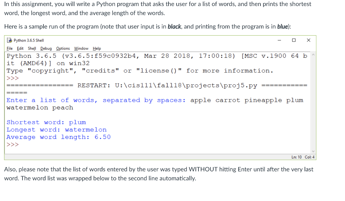Click the Ln: 10 Col: 4 status indicator
Screen dimensions: 345x201
(x=303, y=157)
